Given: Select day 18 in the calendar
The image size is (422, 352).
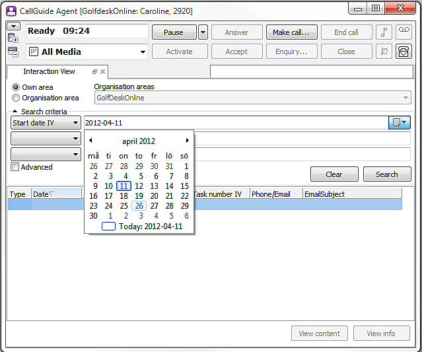Looking at the screenshot, I should click(x=123, y=196).
